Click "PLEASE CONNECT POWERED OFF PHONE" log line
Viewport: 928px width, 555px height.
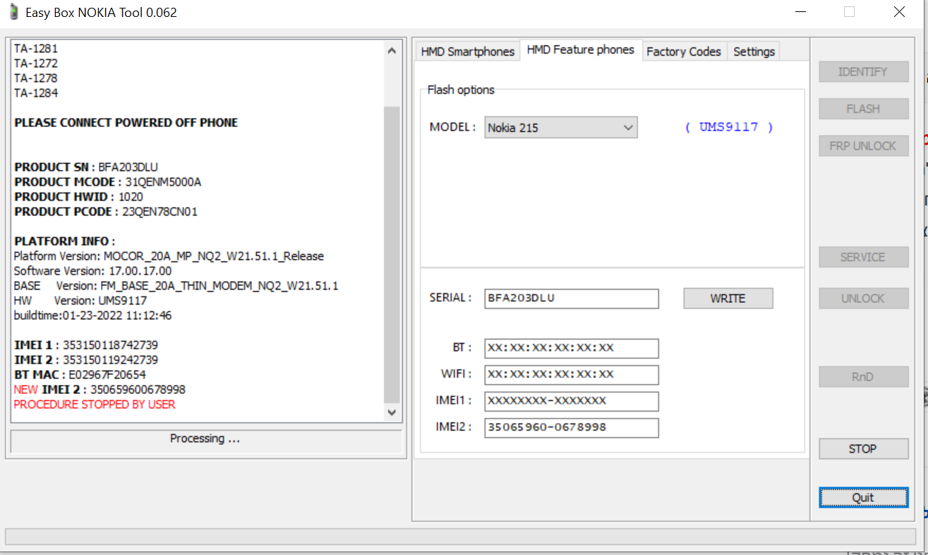(126, 123)
